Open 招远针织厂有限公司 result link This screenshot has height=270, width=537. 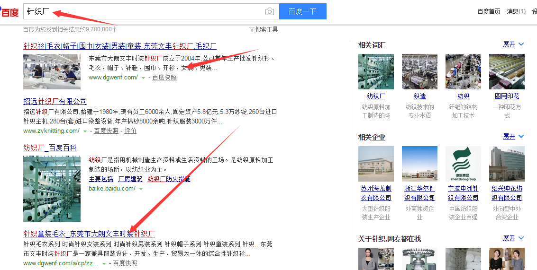tap(55, 101)
